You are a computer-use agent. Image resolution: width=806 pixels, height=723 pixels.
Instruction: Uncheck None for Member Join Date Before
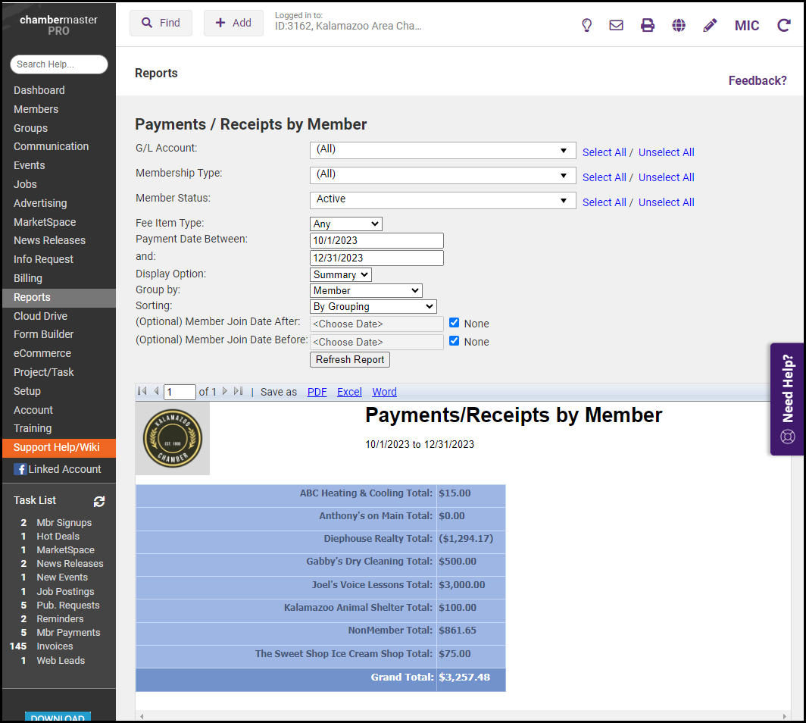pos(455,341)
